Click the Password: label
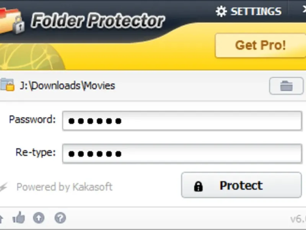The image size is (306, 230). tap(33, 119)
